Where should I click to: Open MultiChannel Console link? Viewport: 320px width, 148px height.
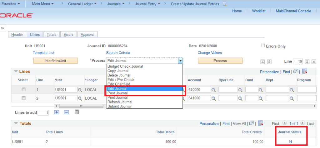(x=293, y=11)
